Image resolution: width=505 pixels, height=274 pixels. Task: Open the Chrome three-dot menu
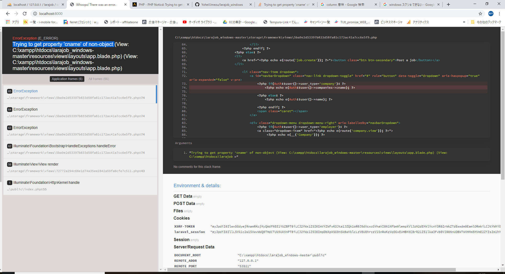click(x=499, y=14)
